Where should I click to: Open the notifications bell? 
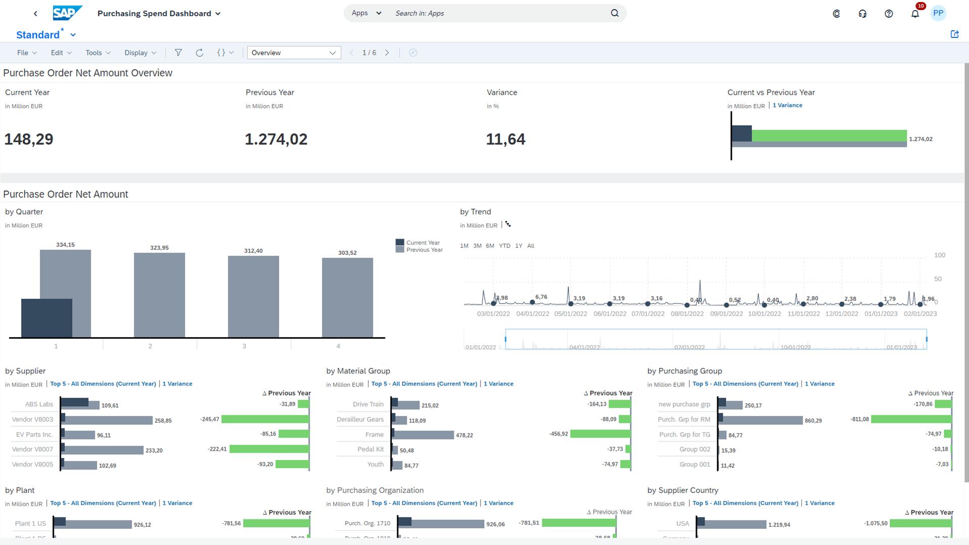[x=915, y=14]
